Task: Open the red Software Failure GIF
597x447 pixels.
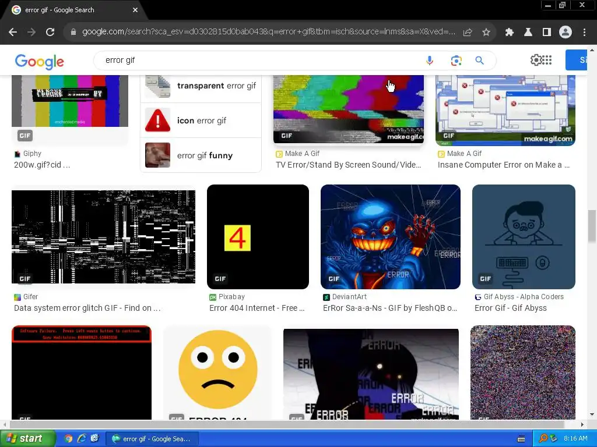Action: (x=82, y=372)
